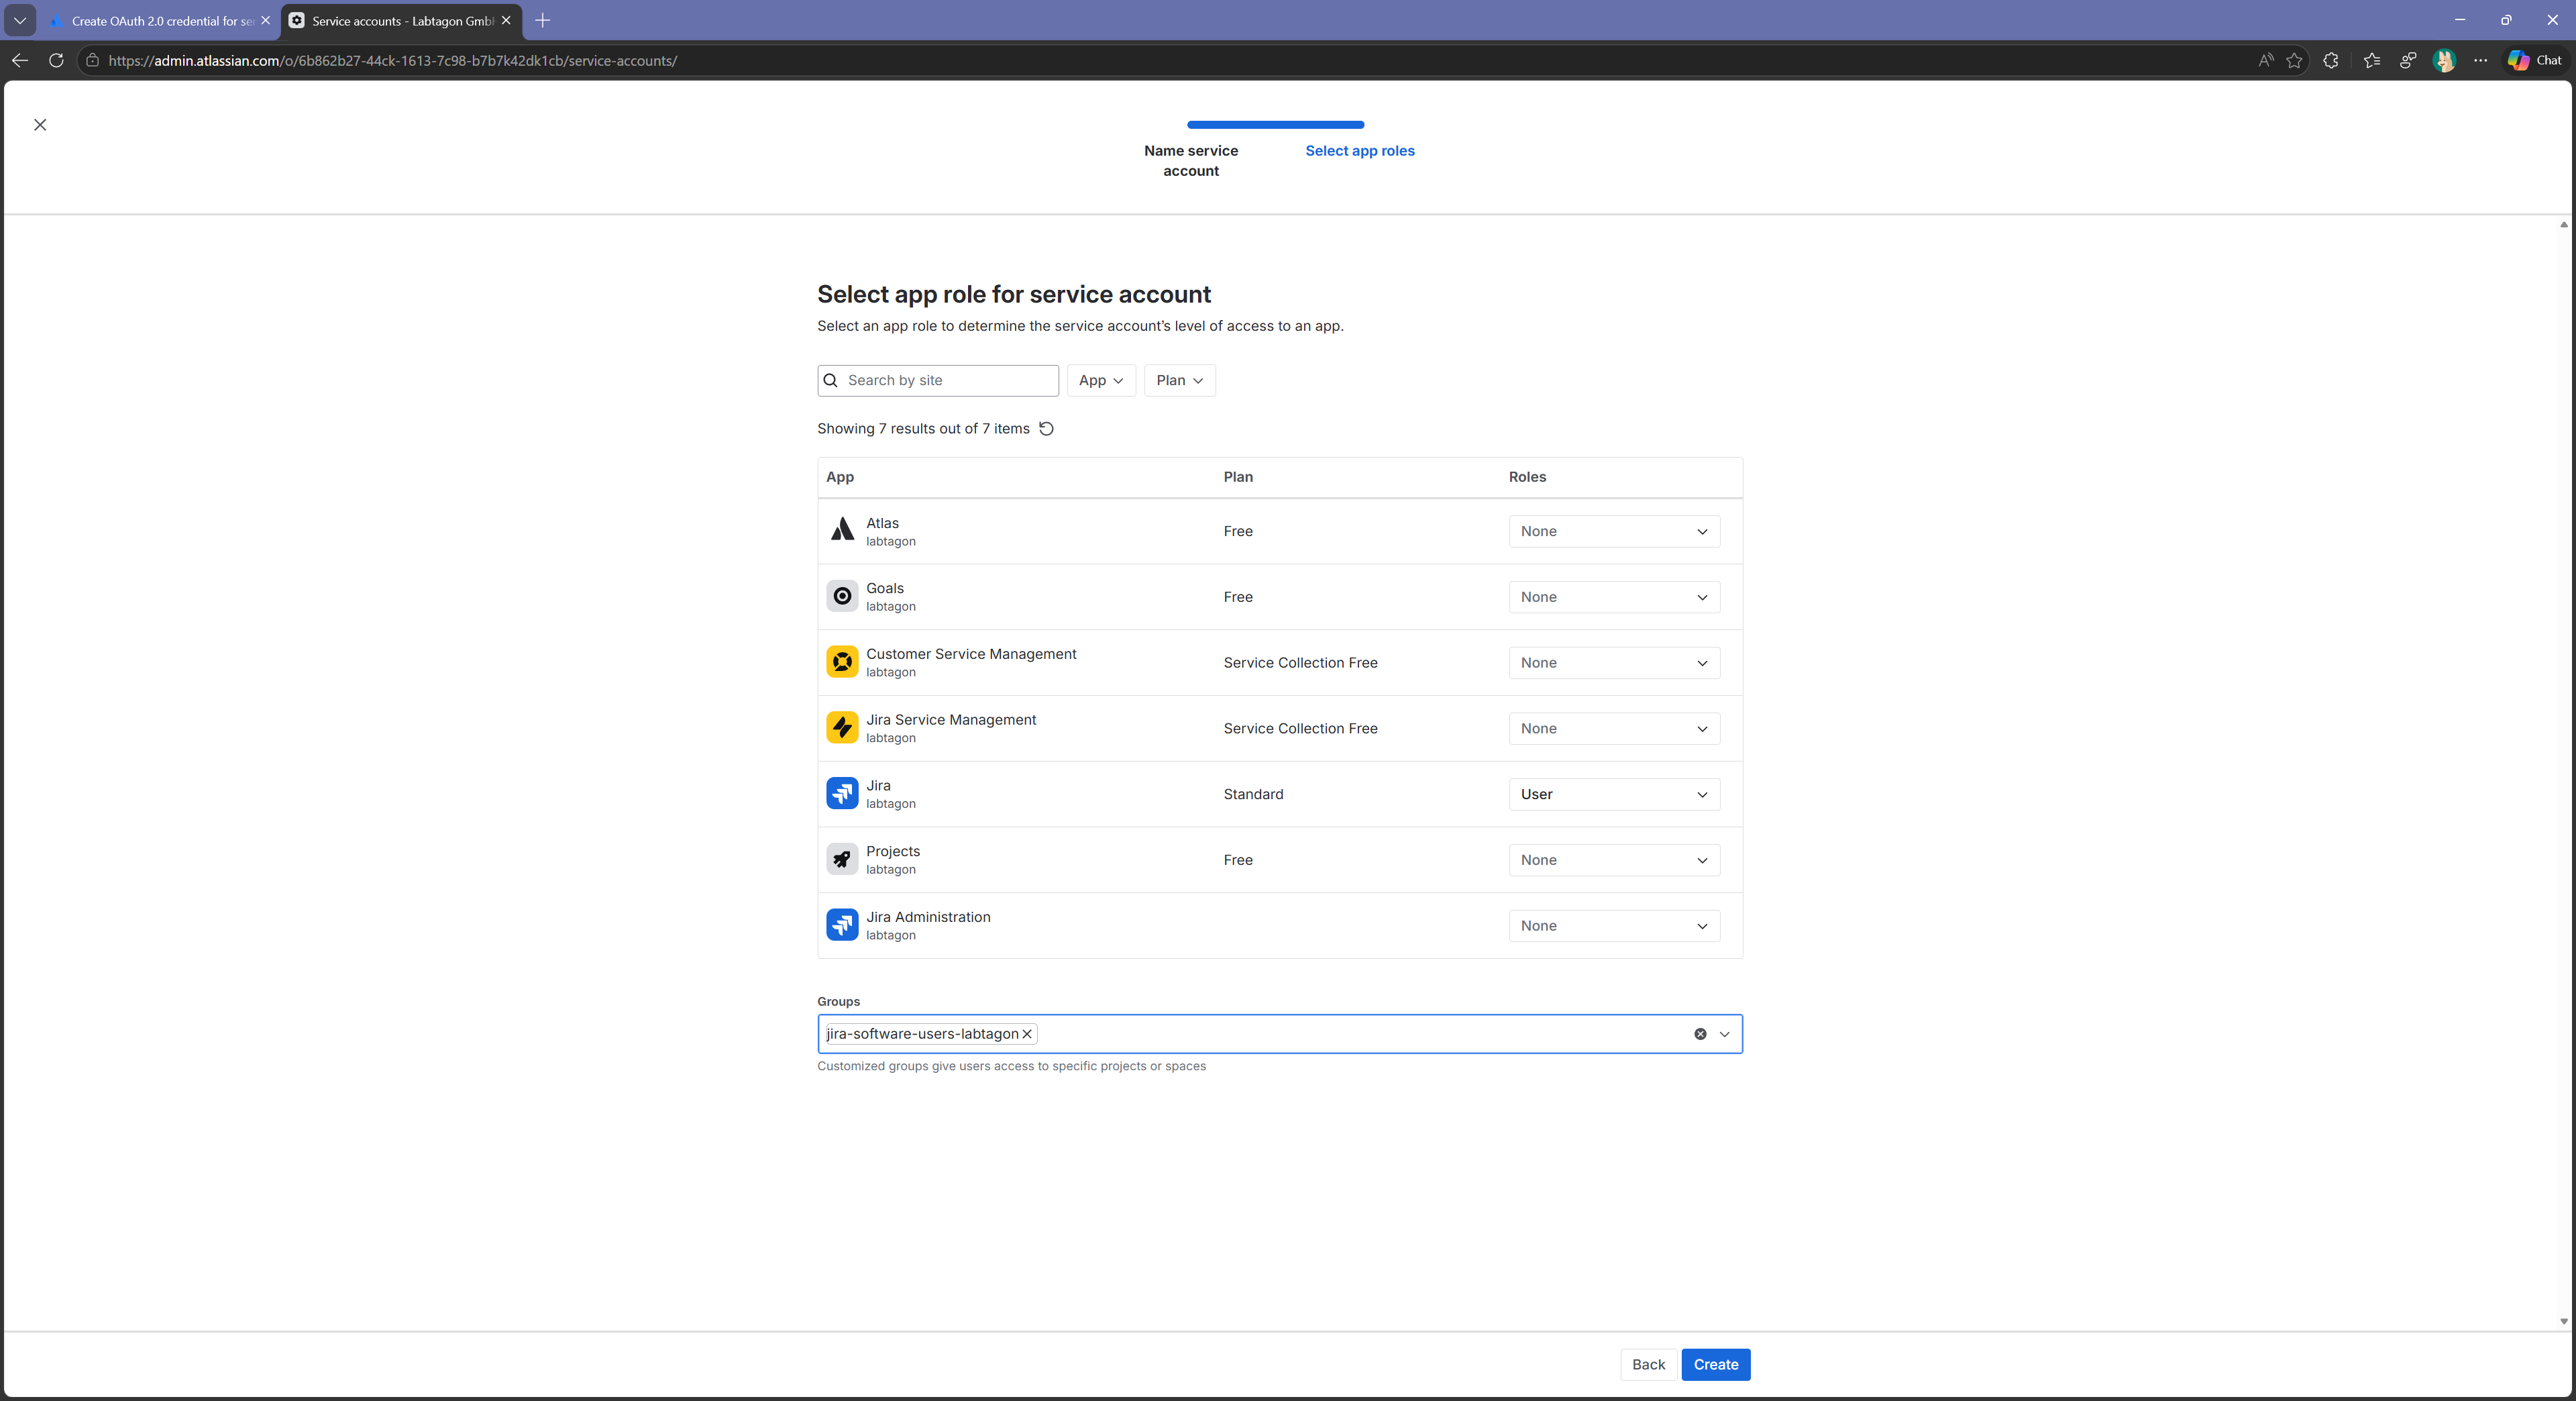Click the Back button
This screenshot has height=1401, width=2576.
[x=1648, y=1365]
